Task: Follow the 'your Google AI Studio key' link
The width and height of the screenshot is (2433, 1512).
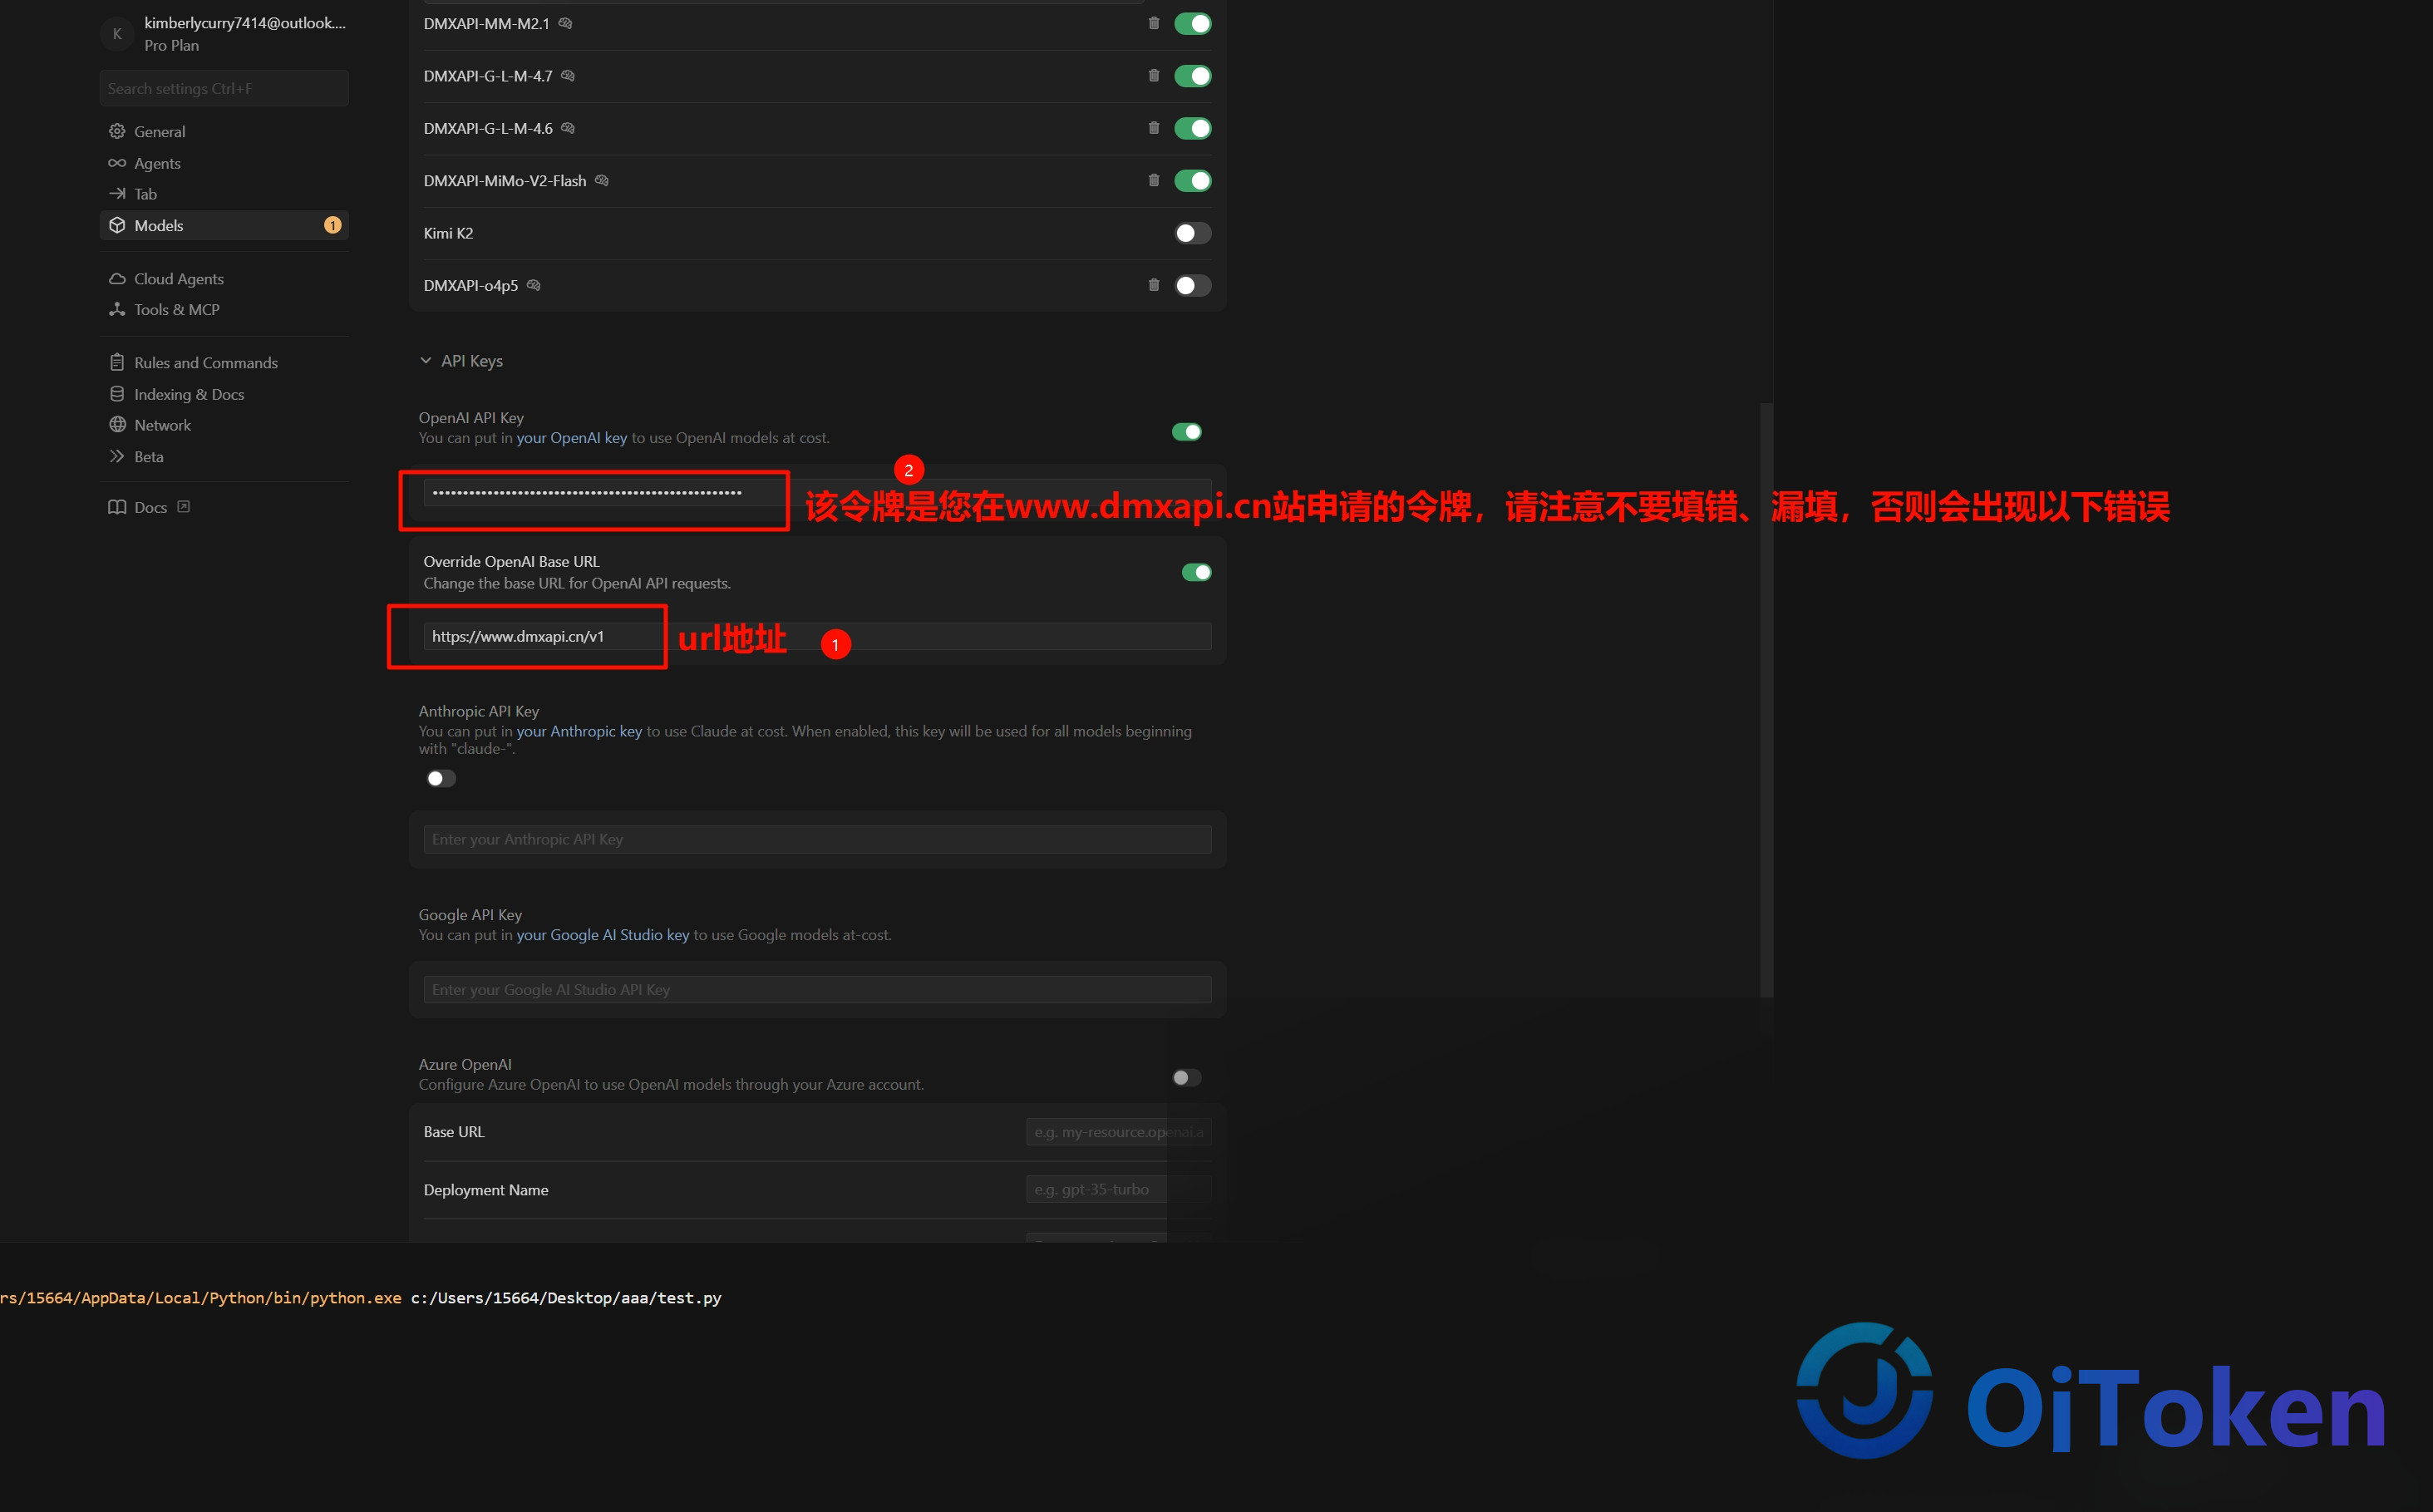Action: tap(603, 935)
